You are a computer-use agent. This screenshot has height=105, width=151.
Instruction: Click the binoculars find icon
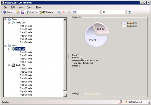pos(74,12)
